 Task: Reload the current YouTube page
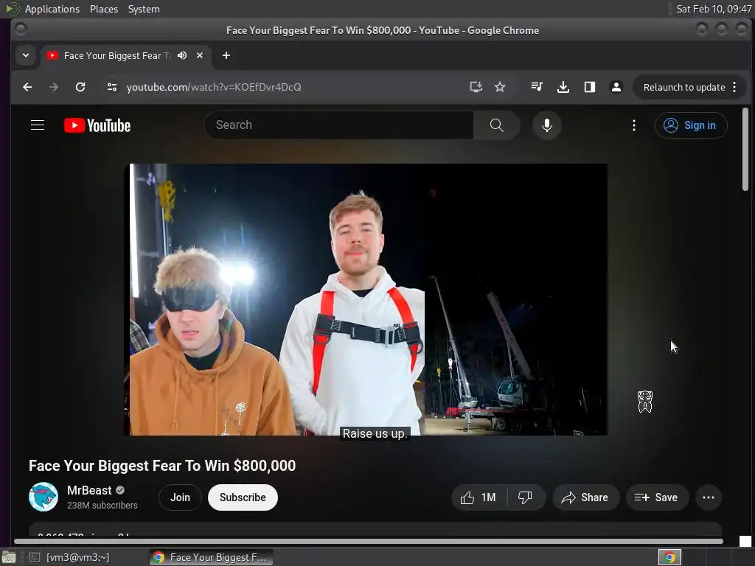[80, 87]
